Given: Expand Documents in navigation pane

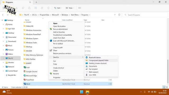Looking at the screenshot, I should point(3,37).
